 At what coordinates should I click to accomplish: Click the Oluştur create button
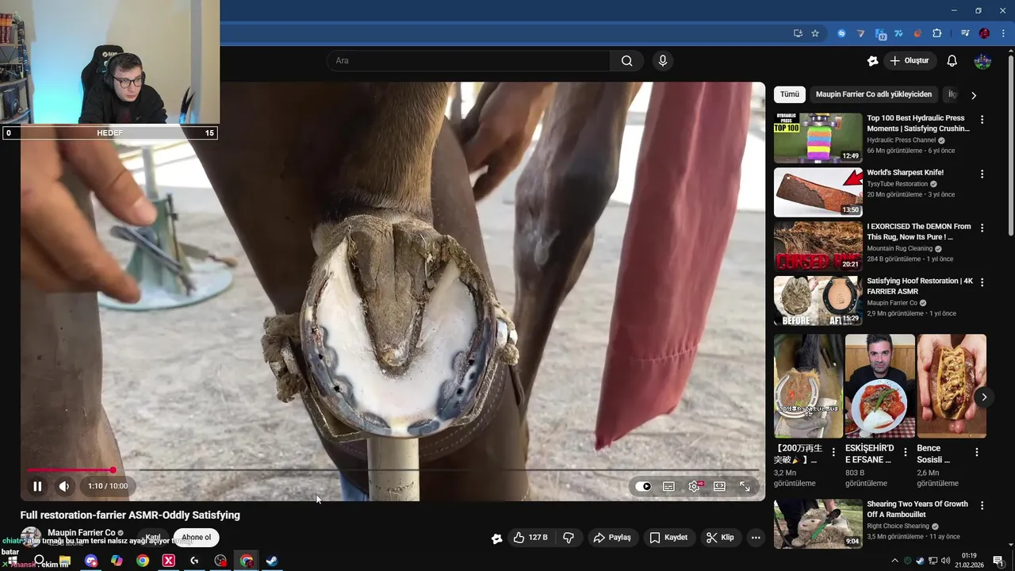pos(909,61)
